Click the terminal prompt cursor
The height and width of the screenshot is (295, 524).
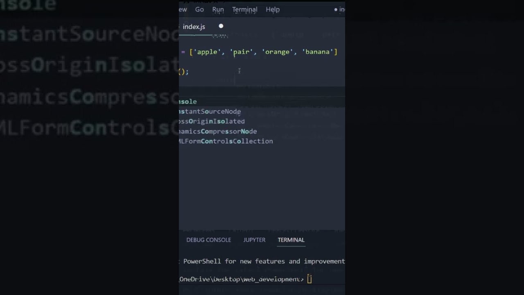point(309,279)
